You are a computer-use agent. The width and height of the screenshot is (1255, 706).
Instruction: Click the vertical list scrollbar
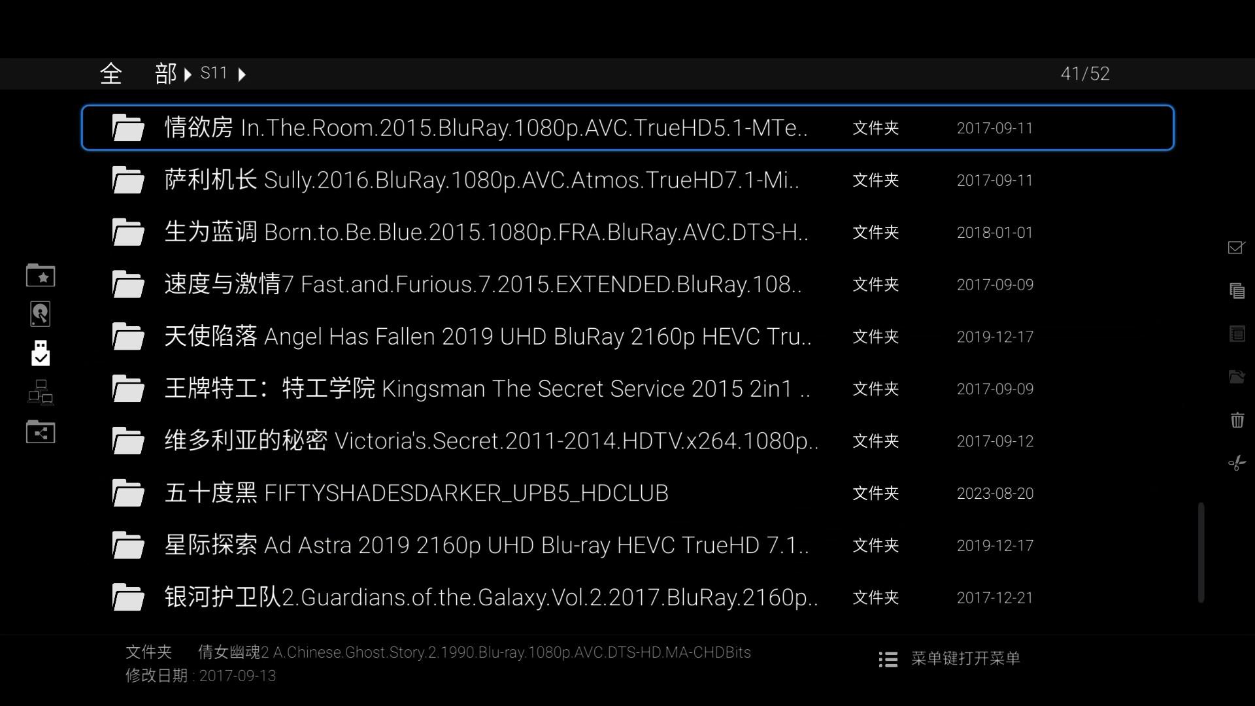click(x=1201, y=552)
